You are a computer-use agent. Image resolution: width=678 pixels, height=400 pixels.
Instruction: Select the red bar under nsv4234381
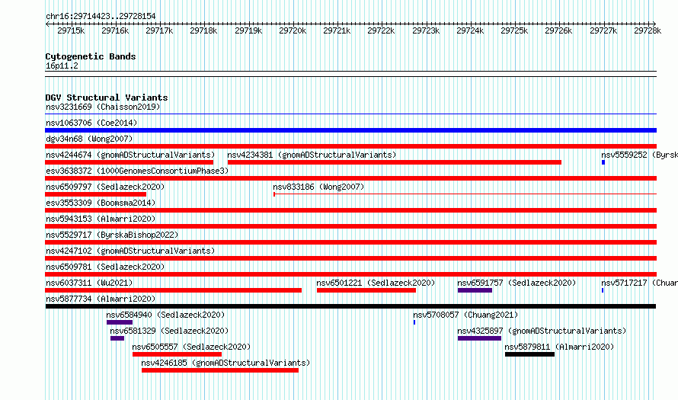395,162
